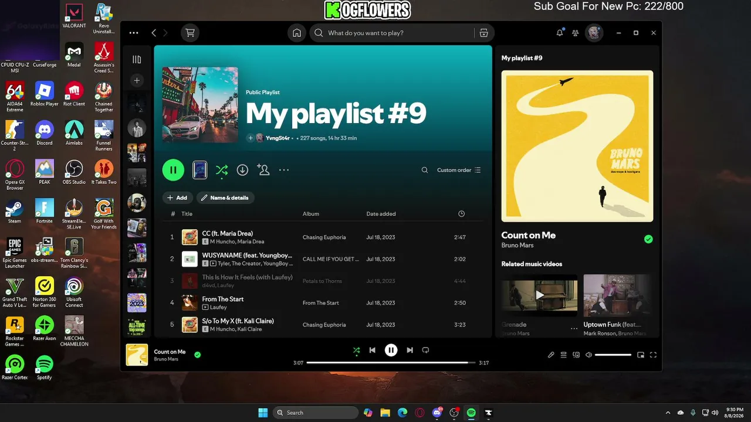Open the play queue icon

click(563, 355)
